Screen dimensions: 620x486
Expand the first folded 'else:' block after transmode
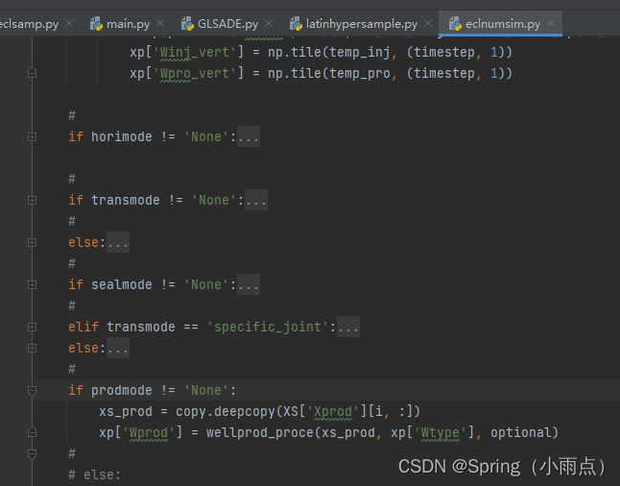tap(33, 243)
